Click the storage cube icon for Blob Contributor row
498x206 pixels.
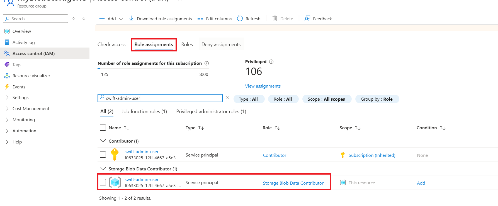pyautogui.click(x=115, y=182)
